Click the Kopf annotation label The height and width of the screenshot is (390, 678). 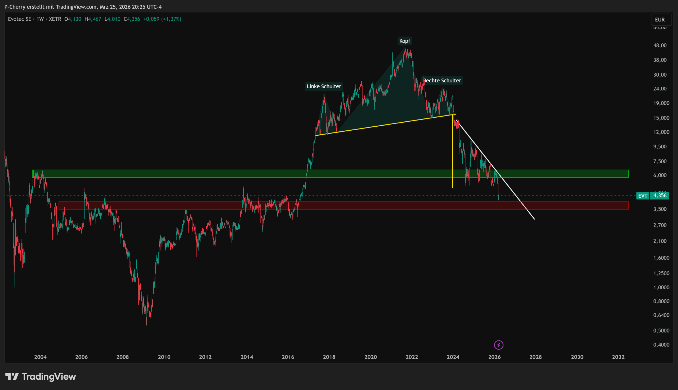pyautogui.click(x=404, y=41)
